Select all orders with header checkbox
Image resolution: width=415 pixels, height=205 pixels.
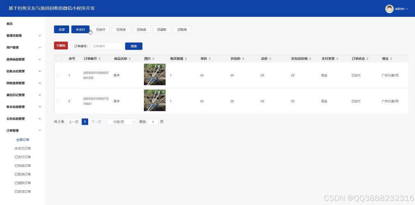coord(58,59)
